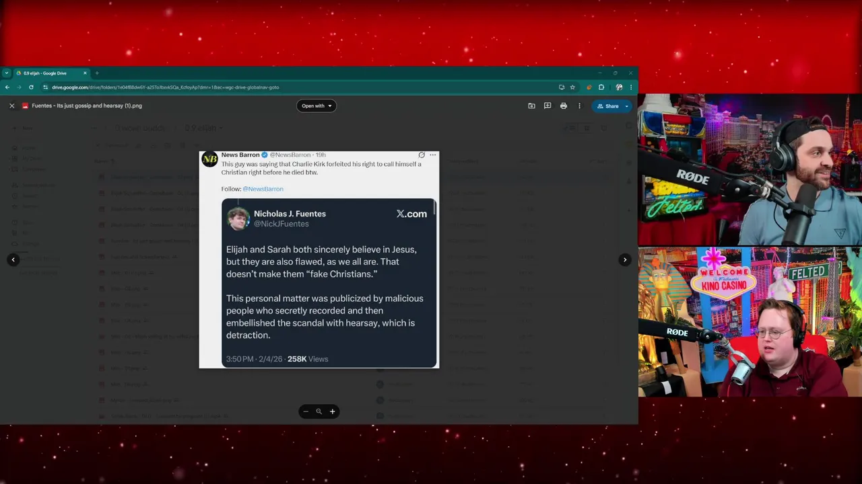Add a shortcut to Drive
The height and width of the screenshot is (484, 862).
click(531, 106)
